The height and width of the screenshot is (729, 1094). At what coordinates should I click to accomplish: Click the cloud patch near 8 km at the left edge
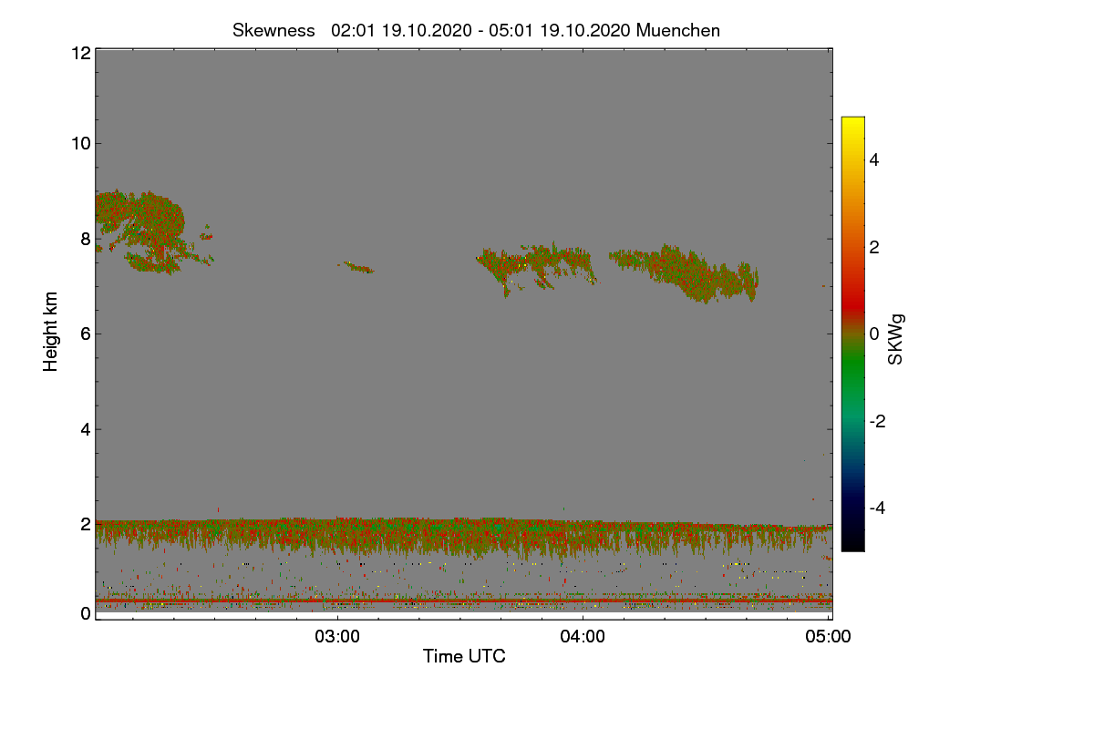click(x=146, y=231)
